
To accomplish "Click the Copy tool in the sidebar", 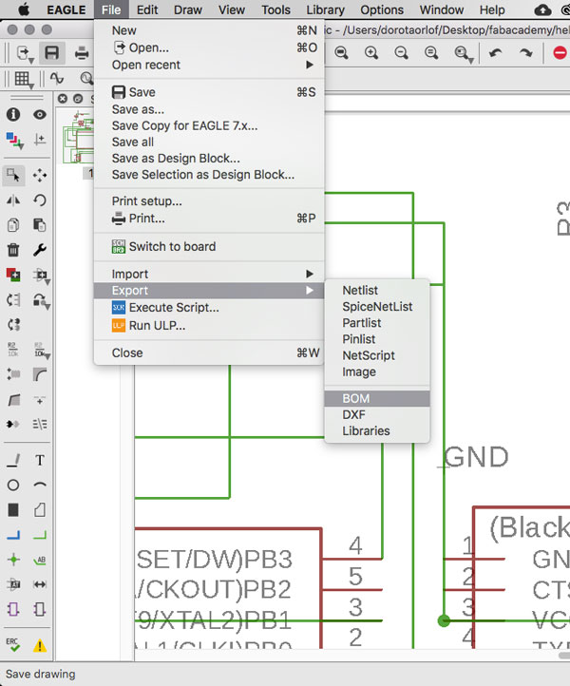I will click(13, 225).
